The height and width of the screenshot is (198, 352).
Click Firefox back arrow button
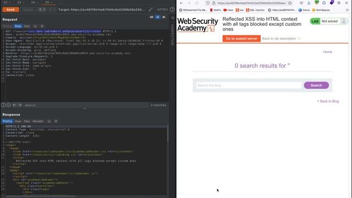[x=182, y=3]
